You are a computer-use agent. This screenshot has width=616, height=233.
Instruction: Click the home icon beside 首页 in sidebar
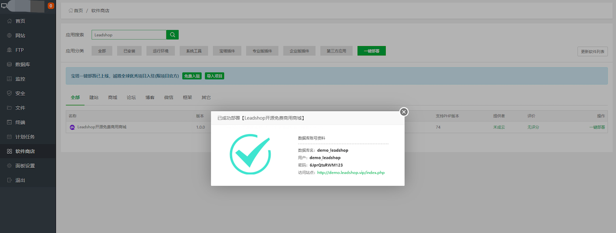pos(10,21)
